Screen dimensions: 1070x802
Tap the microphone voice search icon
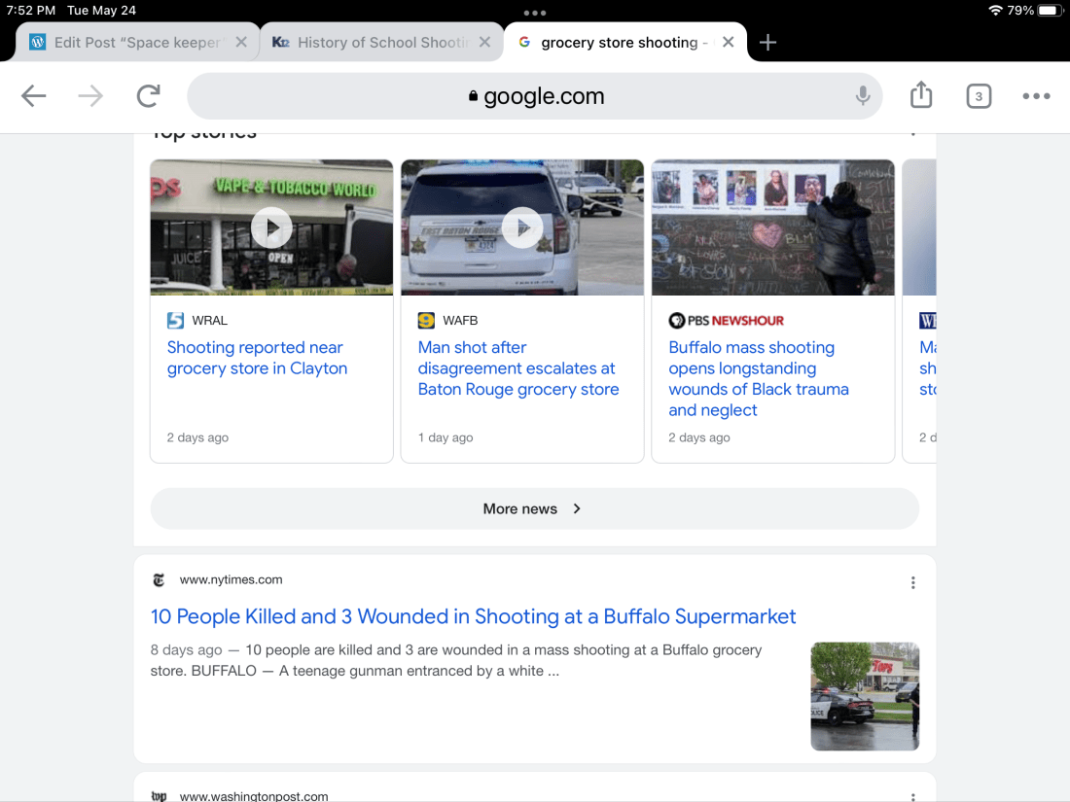click(x=862, y=96)
